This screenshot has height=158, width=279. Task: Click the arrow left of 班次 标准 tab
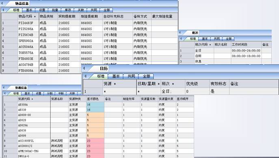tap(181, 39)
